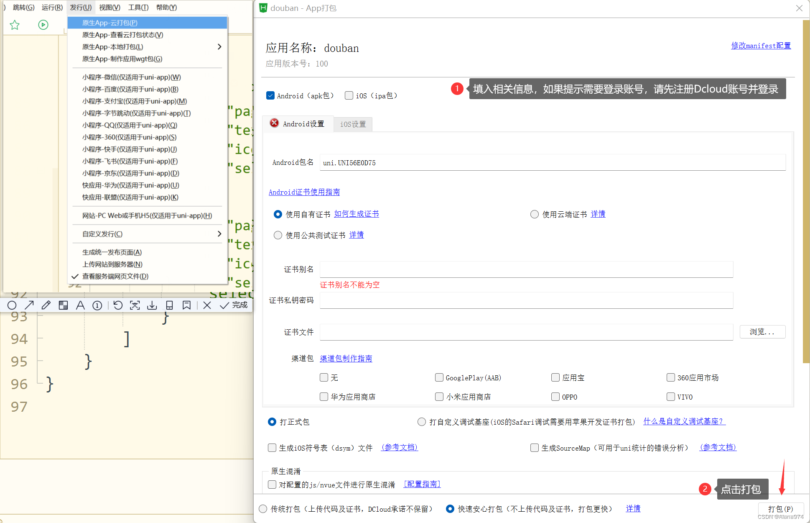This screenshot has width=810, height=523.
Task: Enable the iOS (ipa包) checkbox
Action: (349, 95)
